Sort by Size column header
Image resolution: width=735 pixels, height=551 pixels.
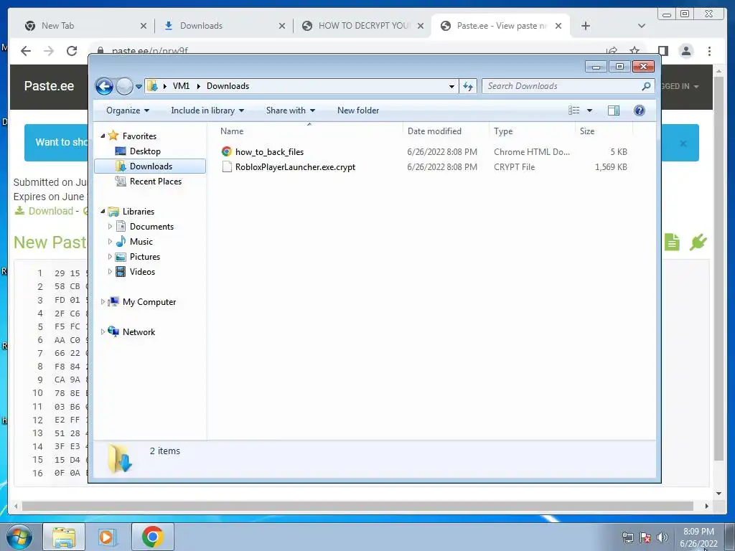(x=604, y=131)
